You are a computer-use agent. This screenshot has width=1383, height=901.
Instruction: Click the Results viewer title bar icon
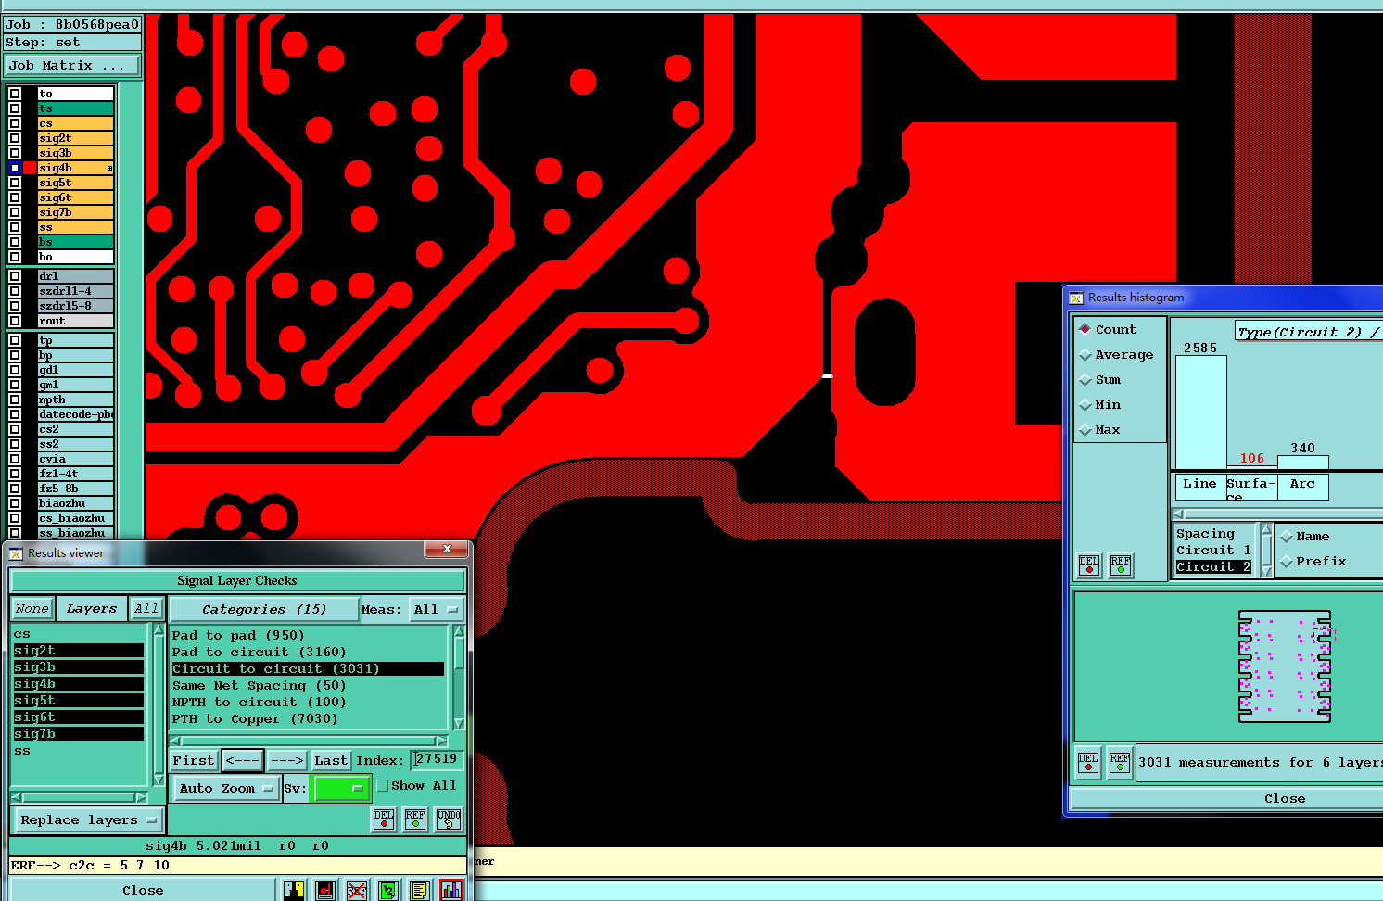pos(16,553)
